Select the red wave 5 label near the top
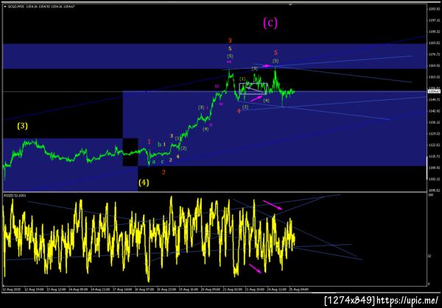The height and width of the screenshot is (308, 442). [276, 52]
